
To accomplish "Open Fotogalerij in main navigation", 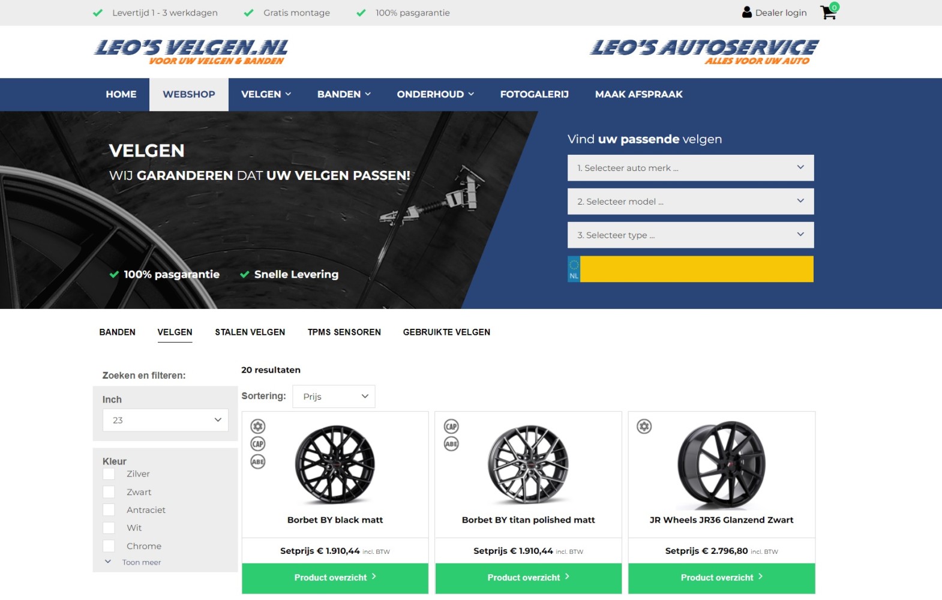I will point(535,94).
